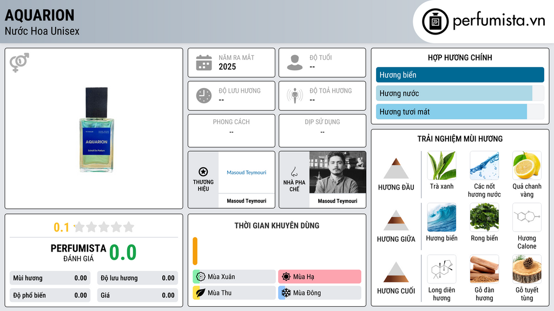Viewport: 554px width, 311px height.
Task: Select the Mùa Thu season bar
Action: [x=234, y=293]
